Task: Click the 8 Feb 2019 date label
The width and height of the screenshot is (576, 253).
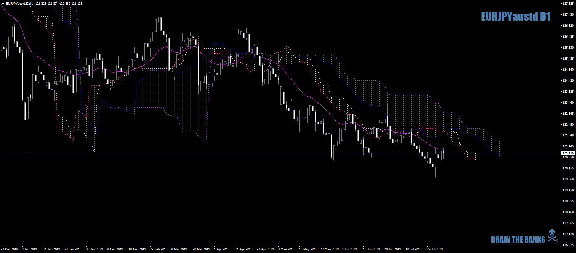Action: coord(115,249)
